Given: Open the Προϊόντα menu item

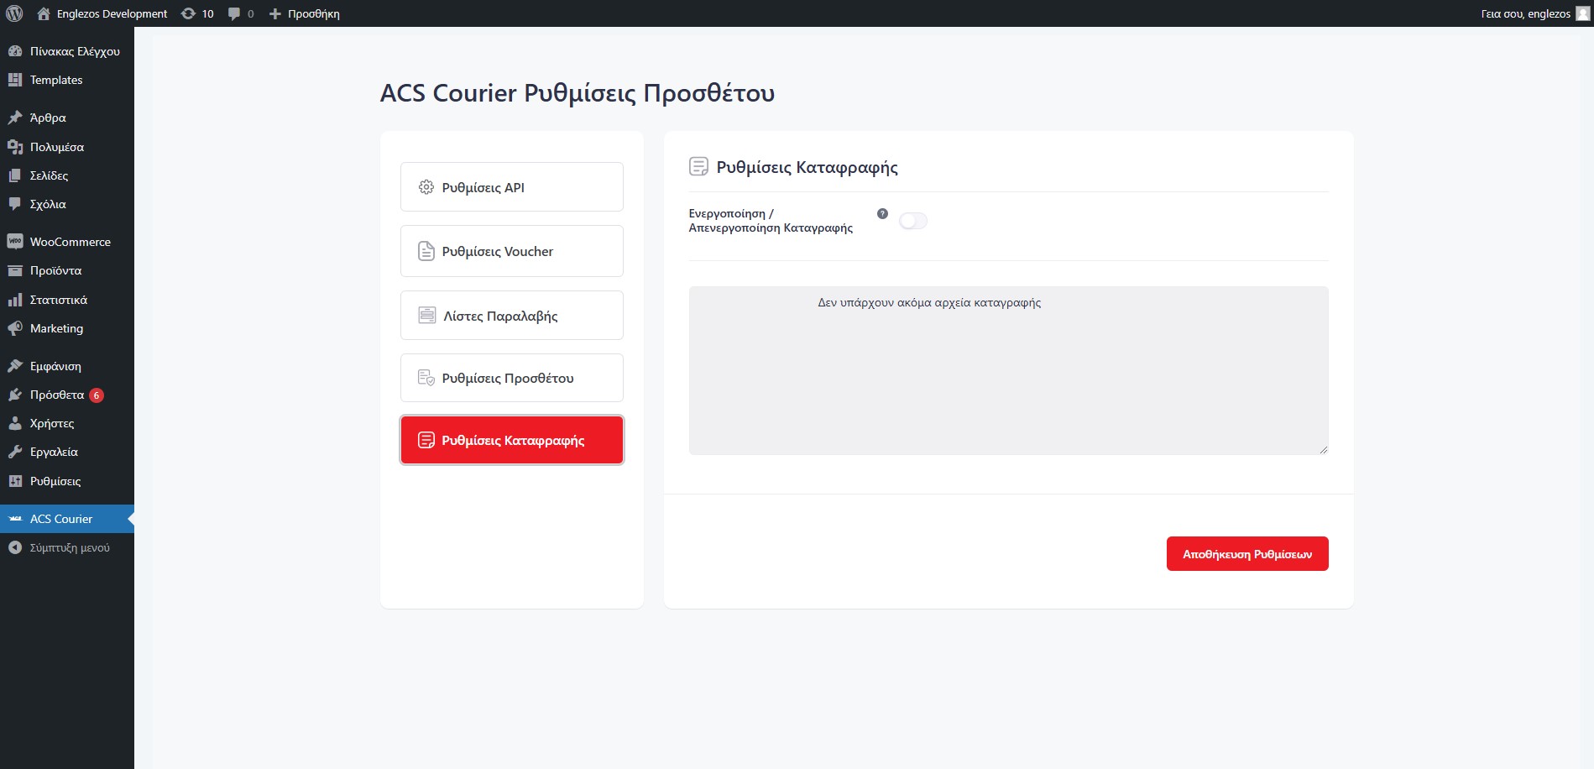Looking at the screenshot, I should point(55,270).
